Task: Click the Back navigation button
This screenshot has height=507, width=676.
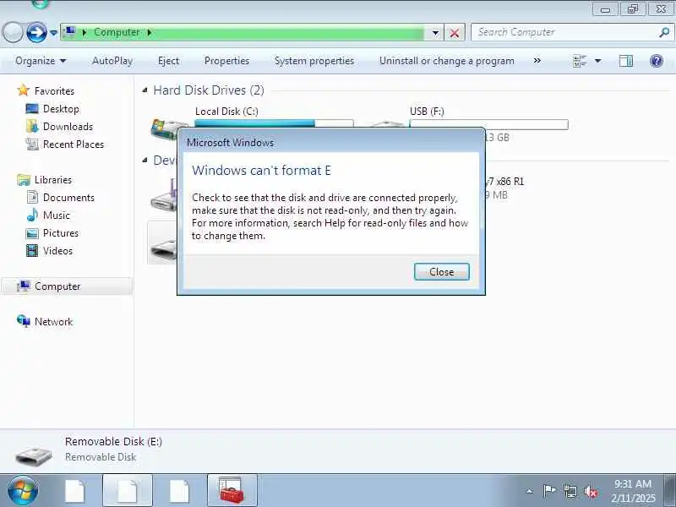Action: 13,32
